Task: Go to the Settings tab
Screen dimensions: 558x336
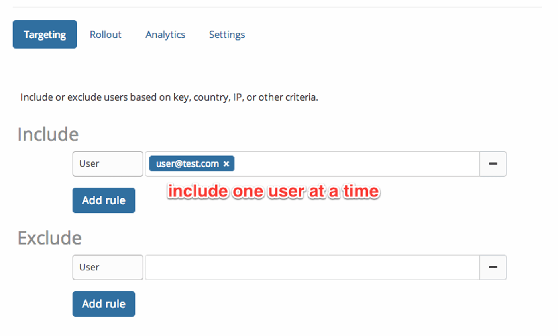Action: click(x=227, y=35)
